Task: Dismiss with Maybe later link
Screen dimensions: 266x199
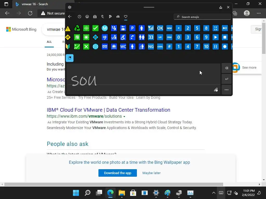Action: (151, 173)
